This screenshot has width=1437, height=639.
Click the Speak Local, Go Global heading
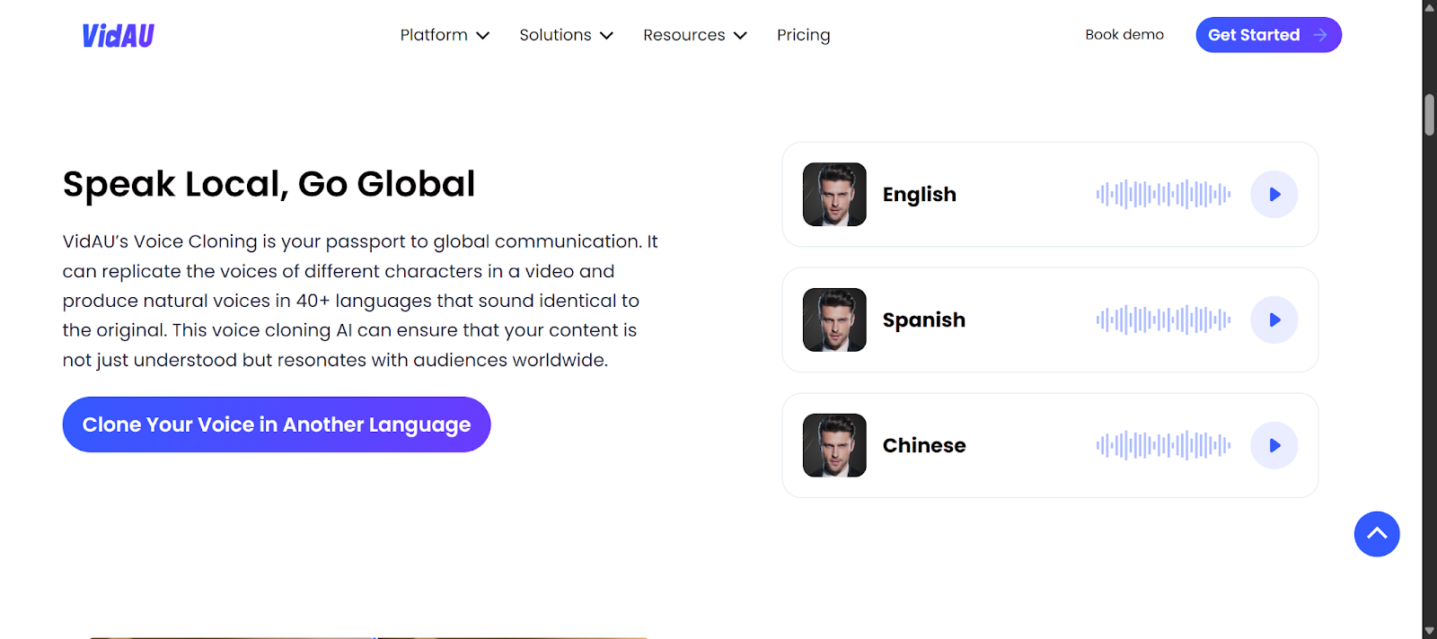(x=269, y=184)
